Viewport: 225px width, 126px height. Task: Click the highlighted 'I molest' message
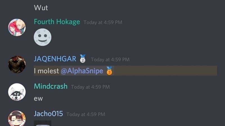pyautogui.click(x=125, y=71)
